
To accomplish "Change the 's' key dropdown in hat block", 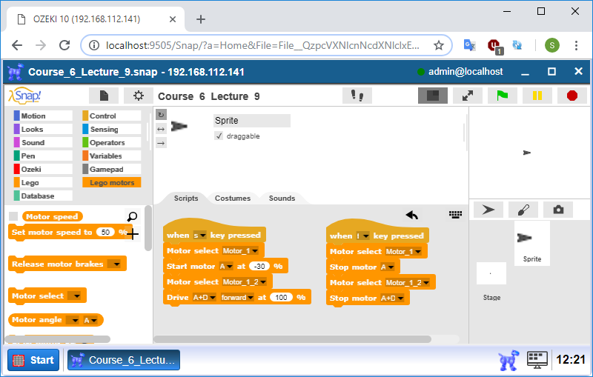I will click(199, 235).
